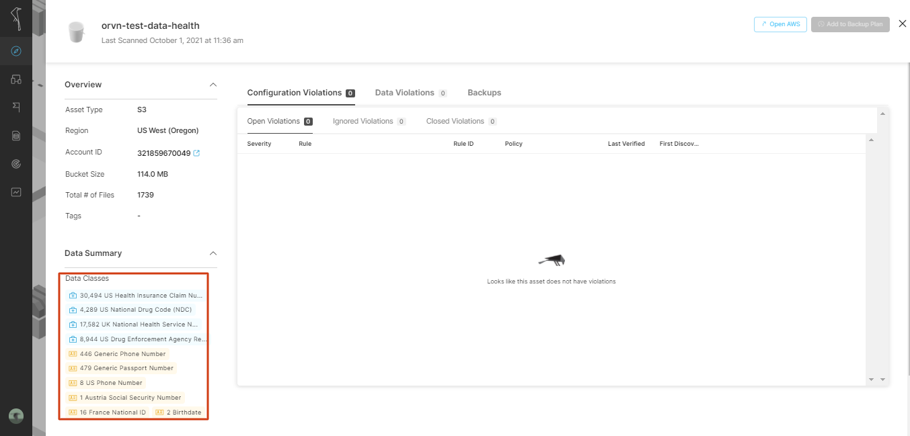Click the Data Classes label
Screen dimensions: 910x436
(87, 278)
